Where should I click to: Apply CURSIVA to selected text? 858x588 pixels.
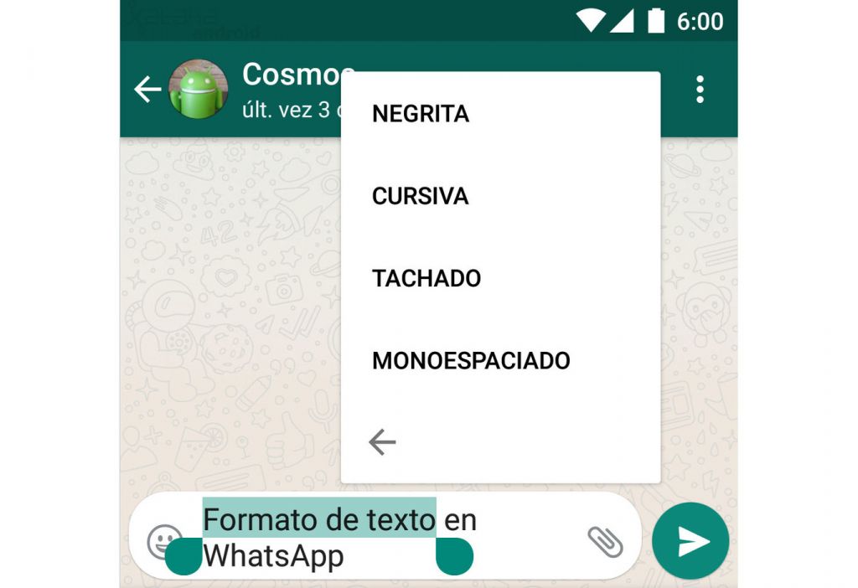pos(421,196)
